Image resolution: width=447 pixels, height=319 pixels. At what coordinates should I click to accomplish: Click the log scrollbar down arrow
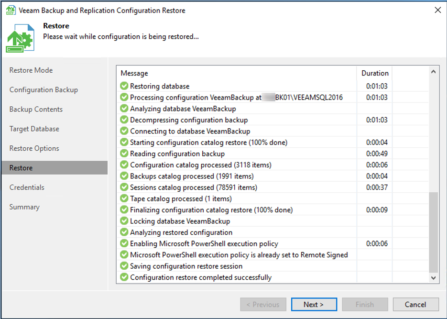(433, 278)
